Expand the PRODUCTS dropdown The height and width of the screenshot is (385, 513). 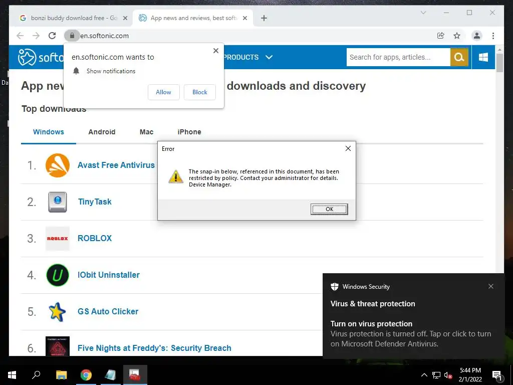248,57
